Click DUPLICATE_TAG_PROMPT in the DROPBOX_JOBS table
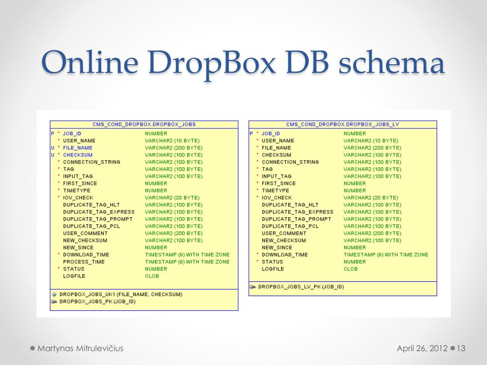The width and height of the screenshot is (487, 365). 98,219
